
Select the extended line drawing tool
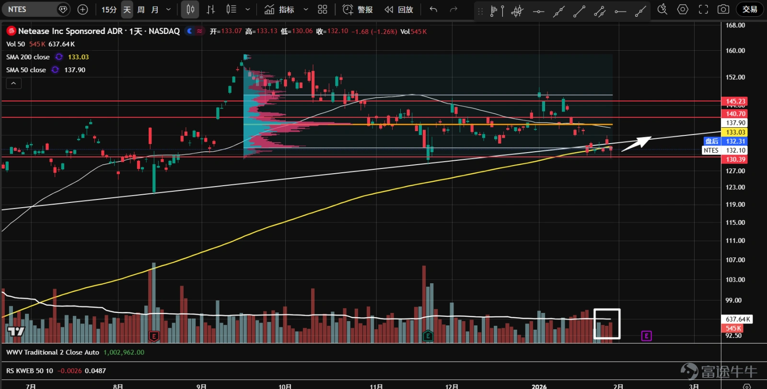[x=559, y=11]
